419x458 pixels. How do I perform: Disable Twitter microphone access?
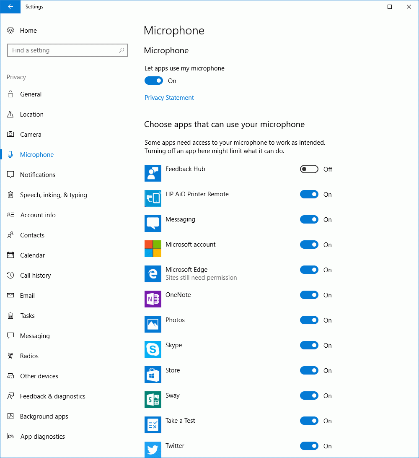point(309,446)
